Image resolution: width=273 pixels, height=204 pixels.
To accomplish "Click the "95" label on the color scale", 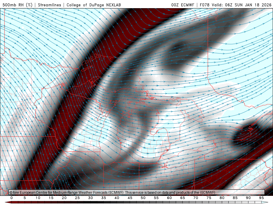I will [261, 198].
